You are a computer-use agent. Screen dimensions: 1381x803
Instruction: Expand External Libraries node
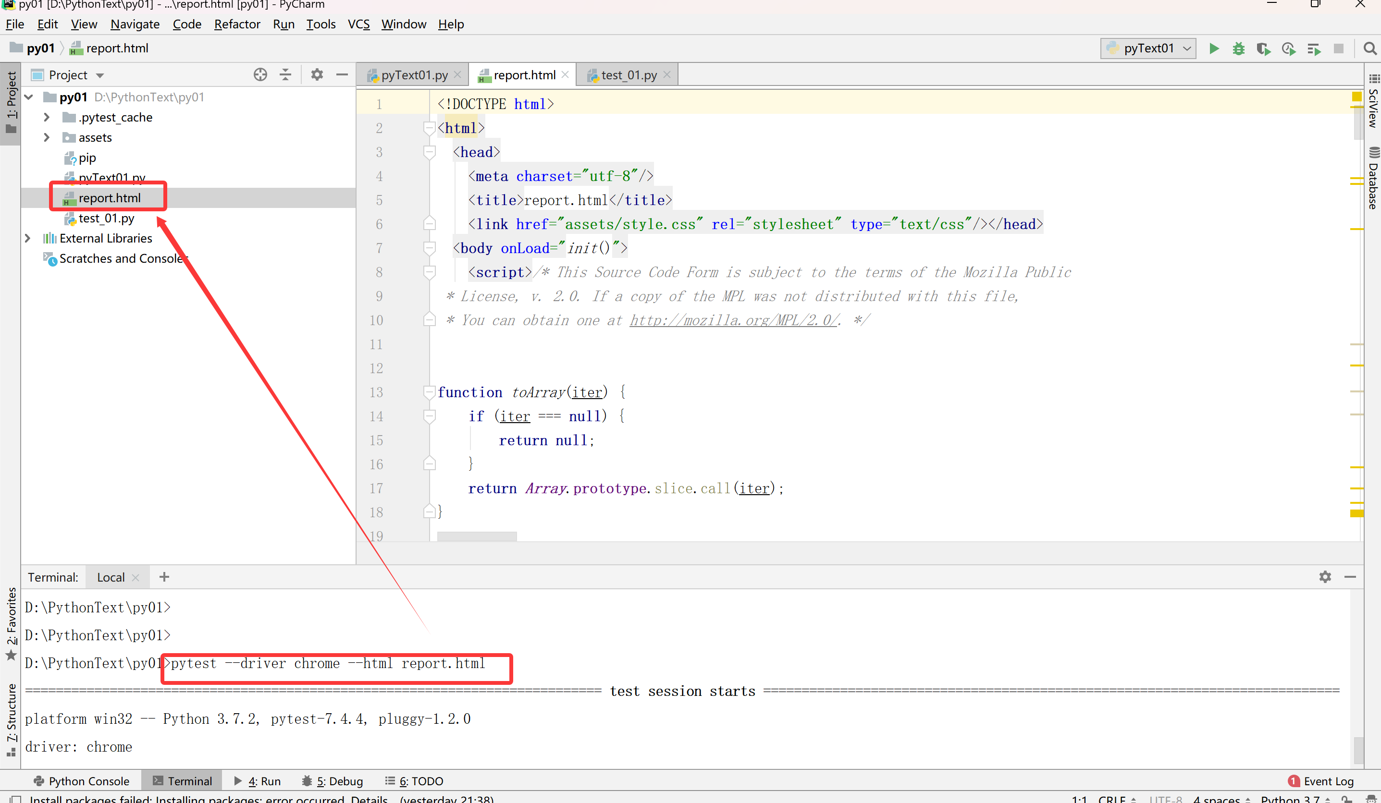tap(27, 238)
